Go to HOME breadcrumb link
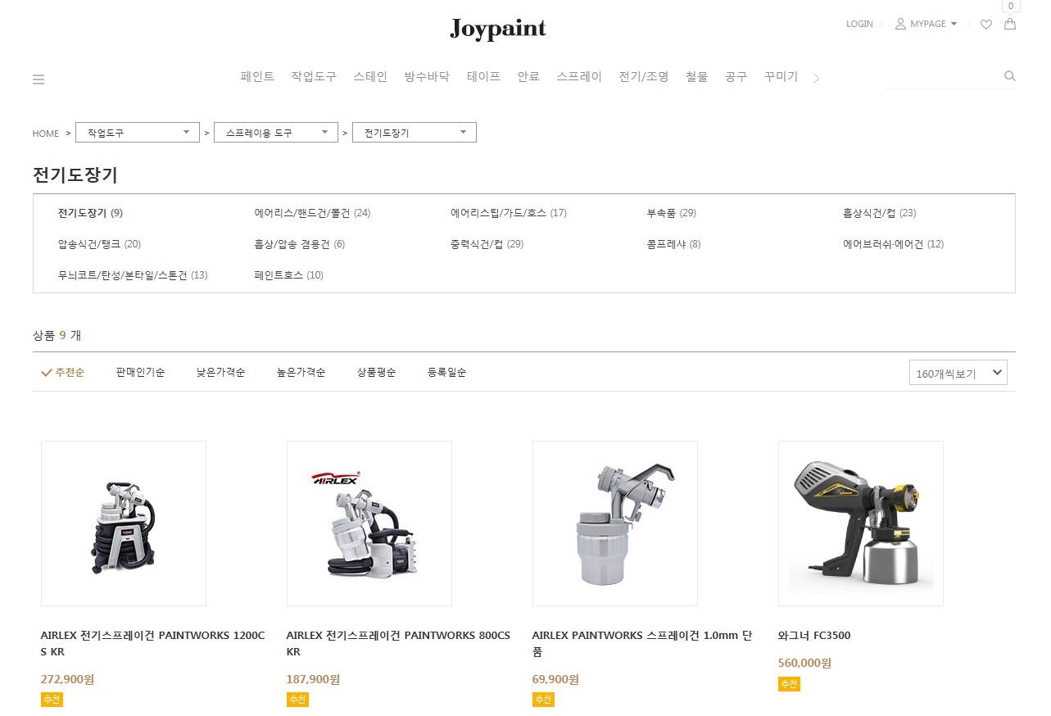Image resolution: width=1051 pixels, height=716 pixels. (46, 134)
